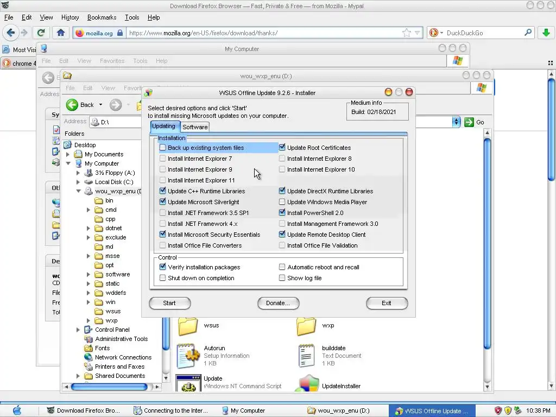Viewport: 556px width, 417px height.
Task: Collapse the My Computer tree node
Action: click(68, 163)
